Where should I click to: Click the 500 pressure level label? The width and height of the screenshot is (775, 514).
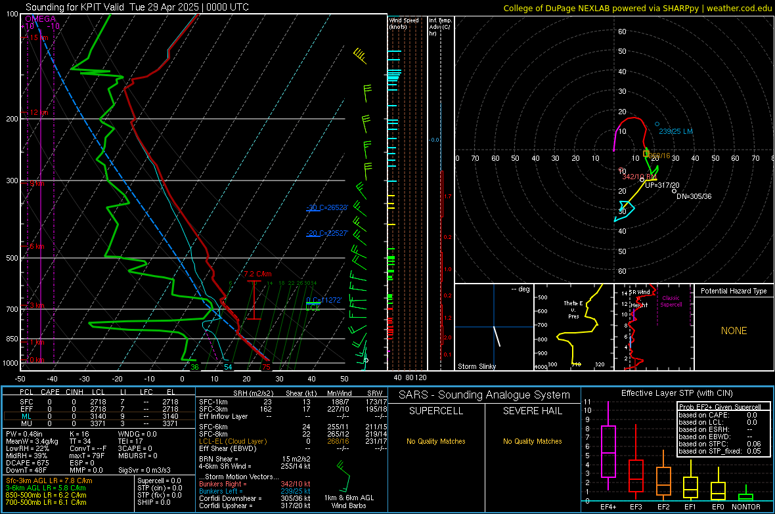(12, 258)
